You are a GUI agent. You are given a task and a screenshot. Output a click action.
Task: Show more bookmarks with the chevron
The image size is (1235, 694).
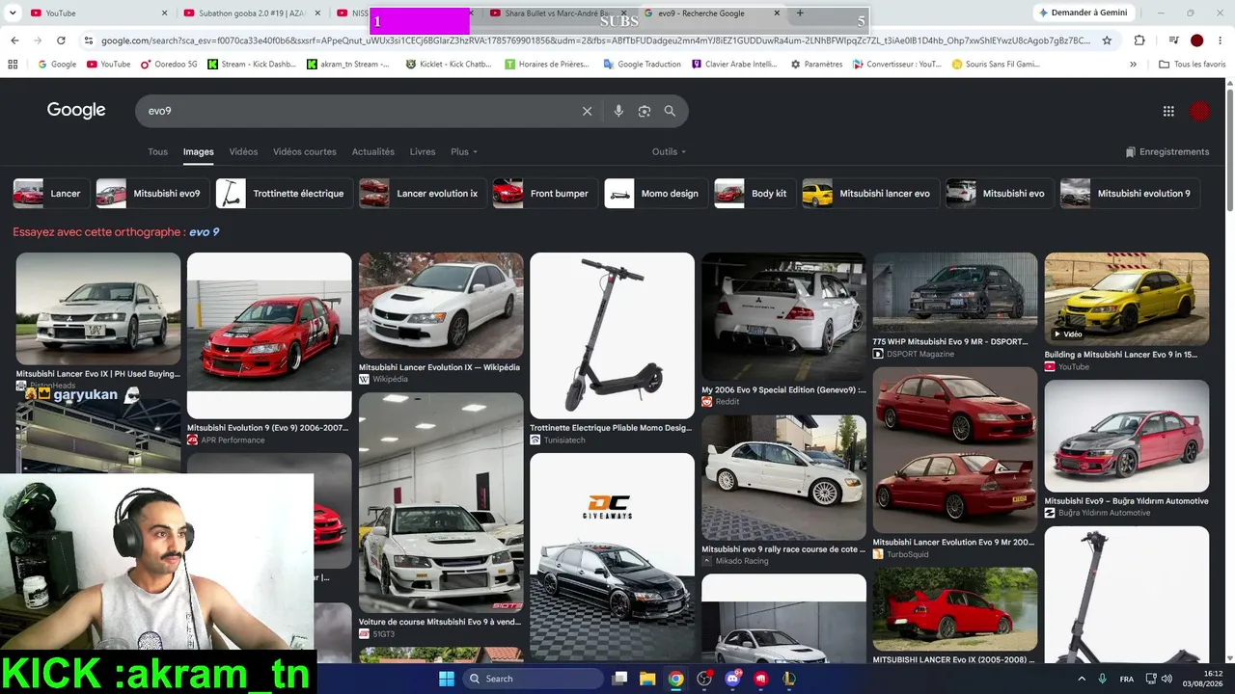(1133, 64)
